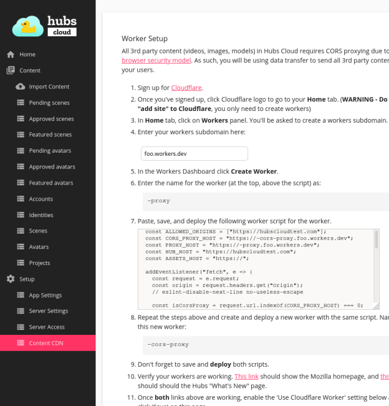Click the list icon beside Accounts
The height and width of the screenshot is (406, 389).
[20, 199]
